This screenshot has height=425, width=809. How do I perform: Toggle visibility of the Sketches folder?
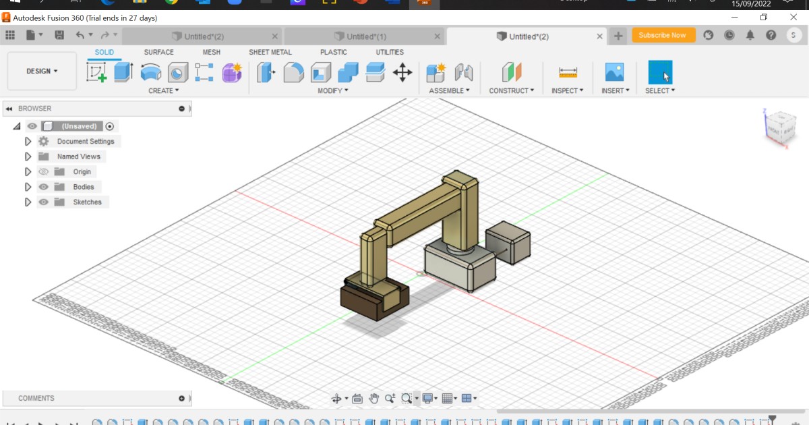tap(42, 202)
